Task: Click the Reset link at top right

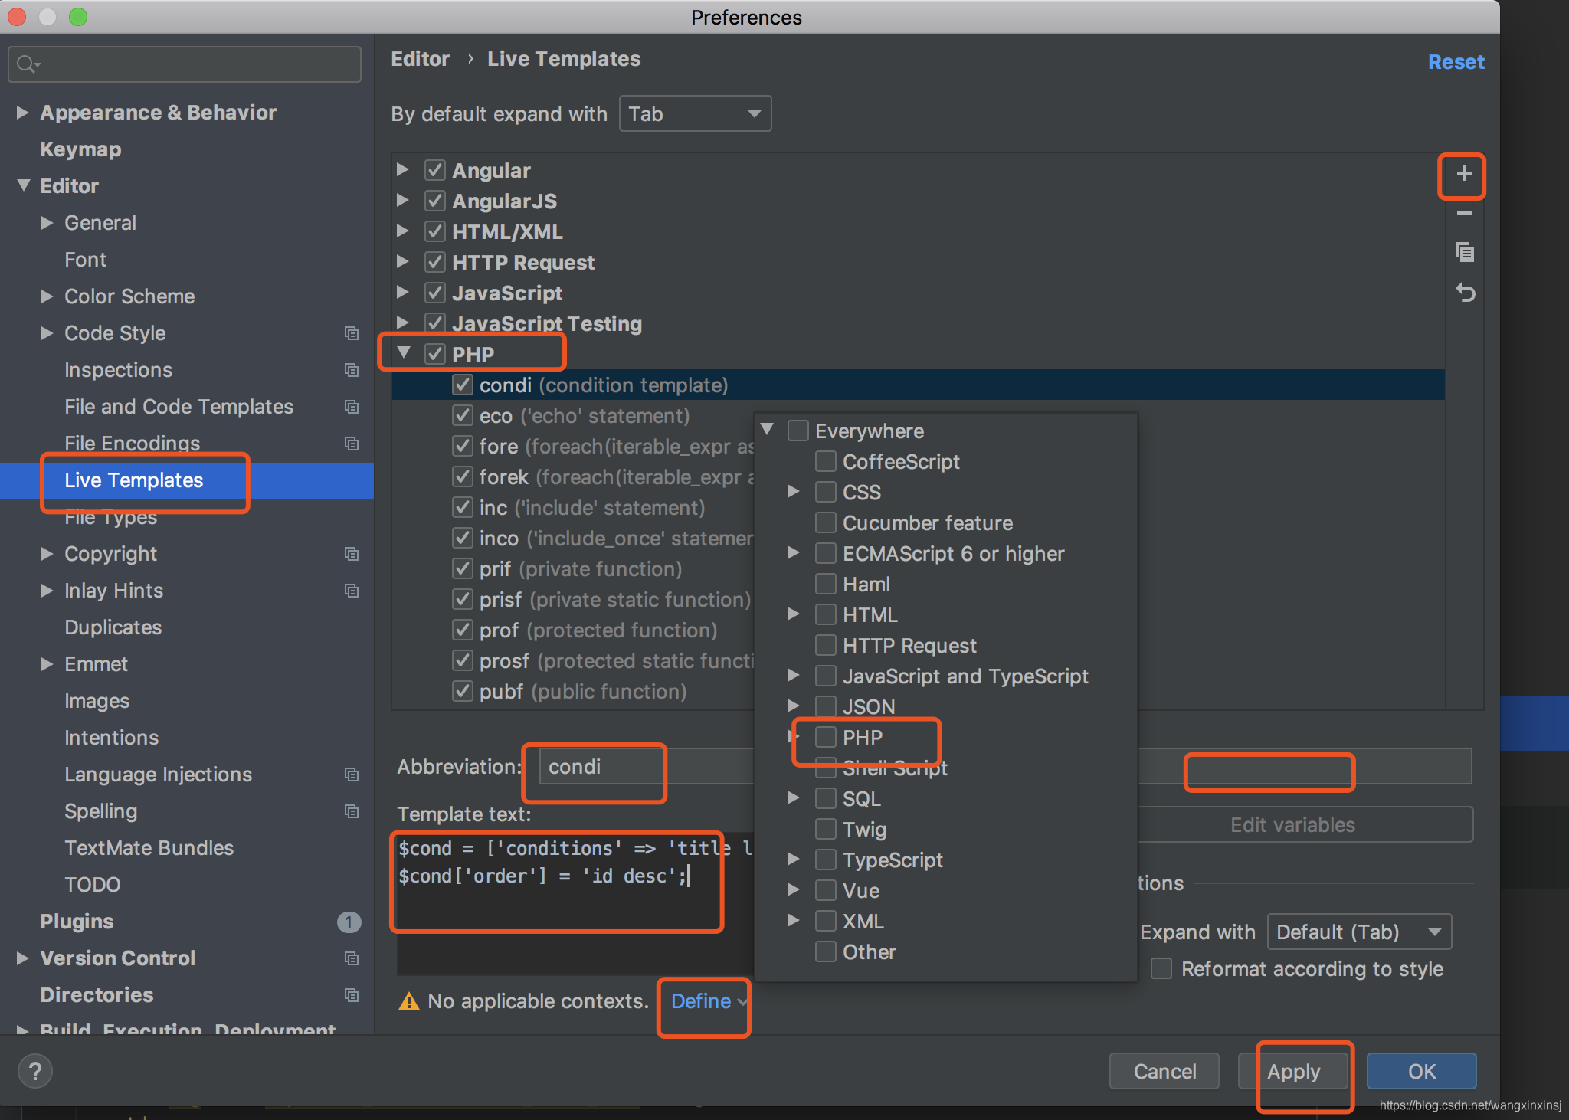Action: coord(1455,62)
